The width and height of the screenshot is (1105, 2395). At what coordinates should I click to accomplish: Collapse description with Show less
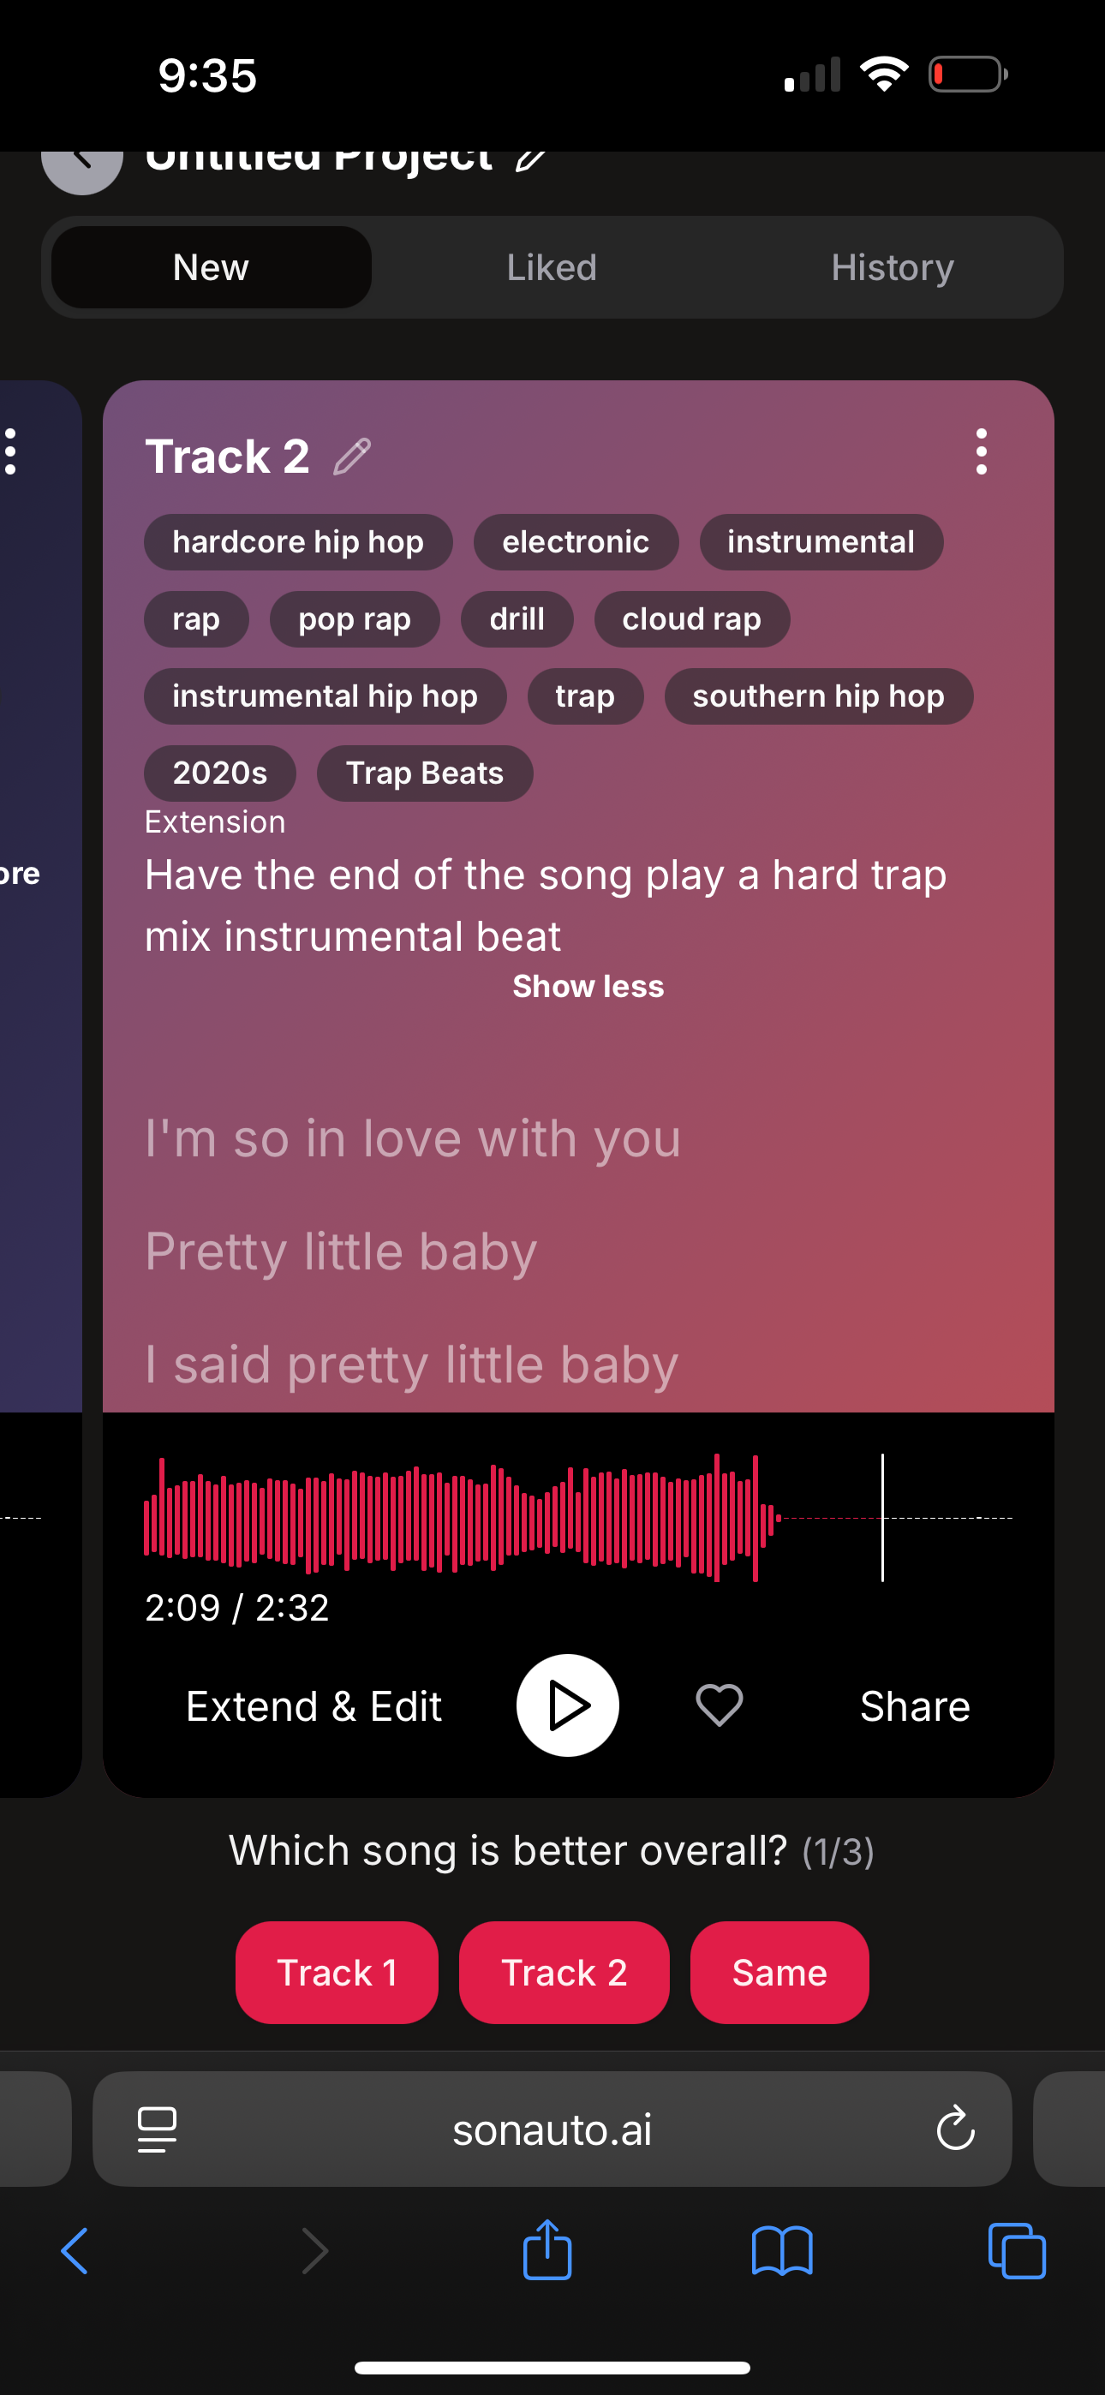coord(588,986)
